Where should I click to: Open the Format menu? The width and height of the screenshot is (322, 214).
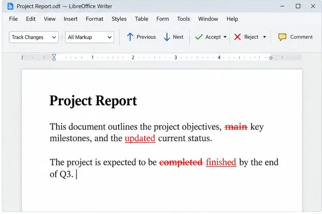tap(94, 19)
